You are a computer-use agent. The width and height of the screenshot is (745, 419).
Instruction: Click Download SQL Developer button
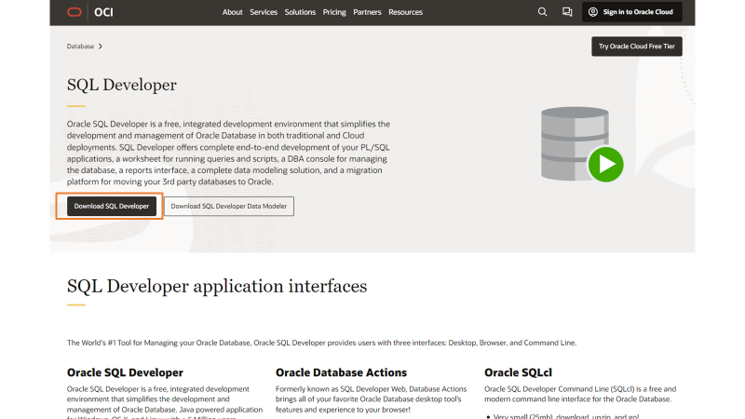(x=112, y=206)
